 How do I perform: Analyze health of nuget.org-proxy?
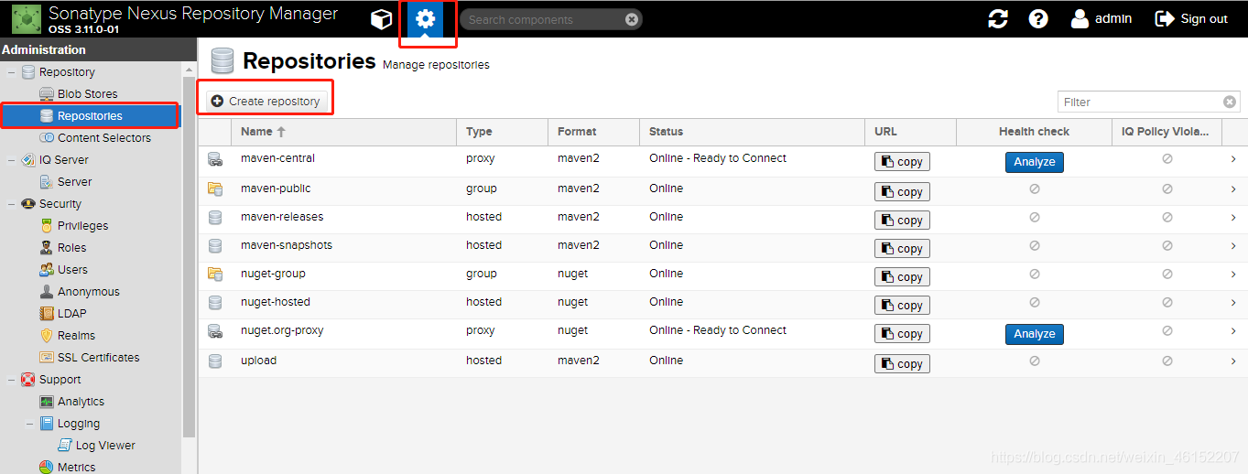(x=1035, y=334)
